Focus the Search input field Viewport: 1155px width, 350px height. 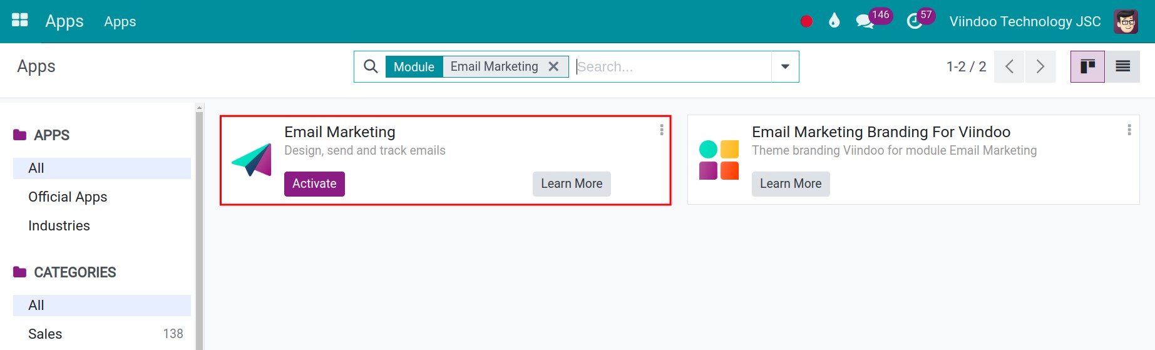point(673,66)
